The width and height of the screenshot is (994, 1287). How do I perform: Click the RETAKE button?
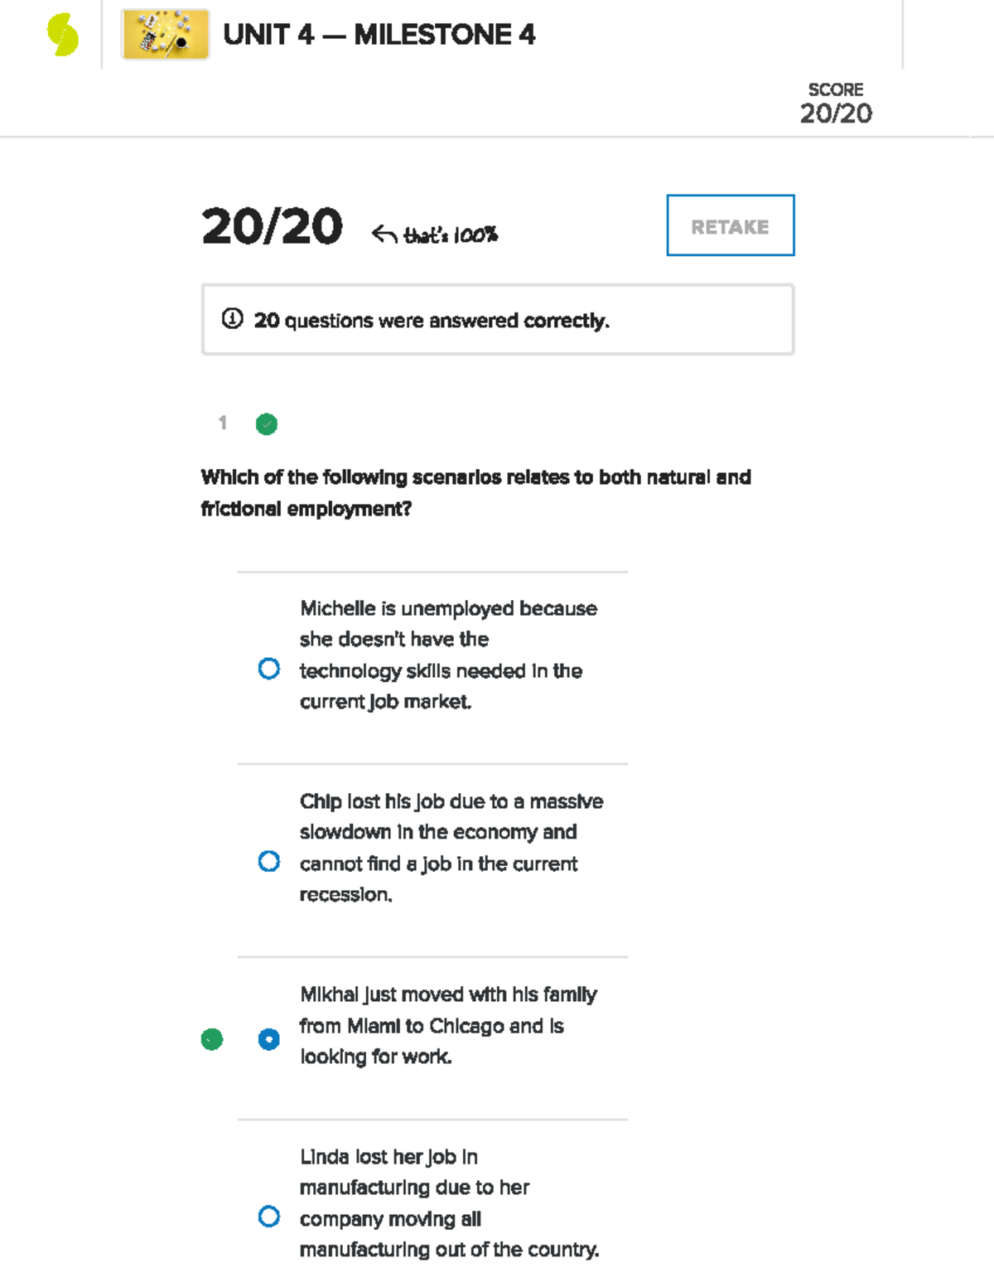click(730, 225)
